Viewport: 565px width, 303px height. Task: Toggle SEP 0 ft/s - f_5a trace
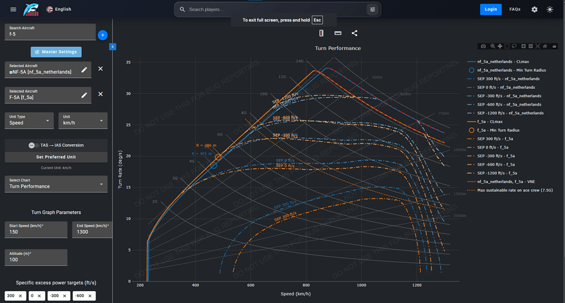pyautogui.click(x=488, y=148)
